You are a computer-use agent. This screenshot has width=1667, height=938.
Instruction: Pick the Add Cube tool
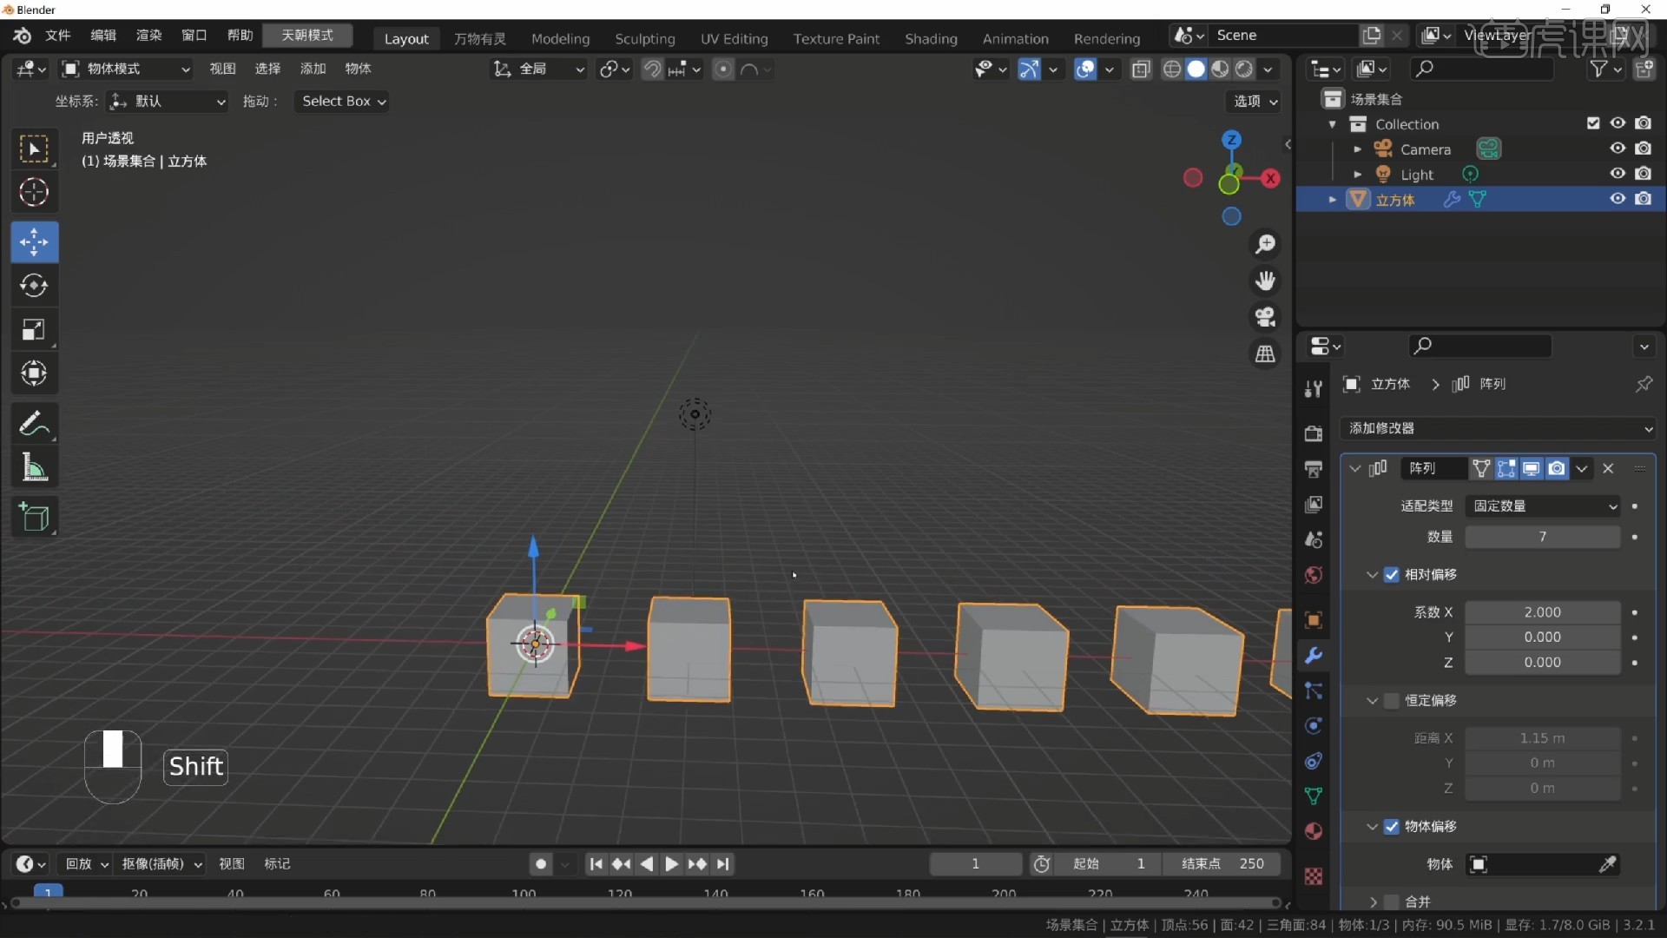pyautogui.click(x=34, y=518)
